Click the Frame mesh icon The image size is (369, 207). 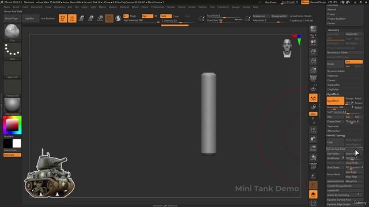pyautogui.click(x=313, y=129)
